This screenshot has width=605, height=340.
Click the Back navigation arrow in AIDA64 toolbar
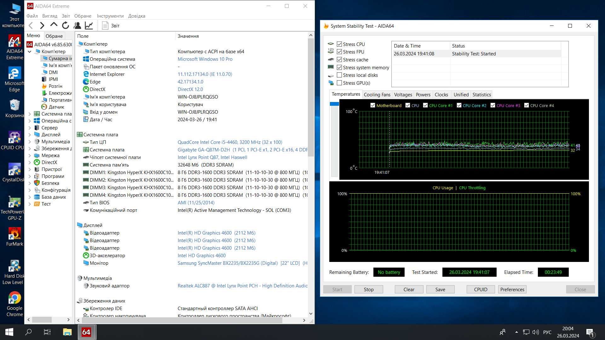point(31,25)
